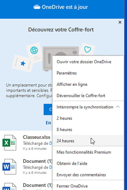Open Mes fonctionnalités Premium
This screenshot has width=127, height=190.
[x=88, y=152]
